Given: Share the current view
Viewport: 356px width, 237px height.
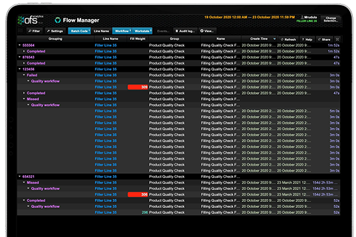Looking at the screenshot, I should pos(324,39).
